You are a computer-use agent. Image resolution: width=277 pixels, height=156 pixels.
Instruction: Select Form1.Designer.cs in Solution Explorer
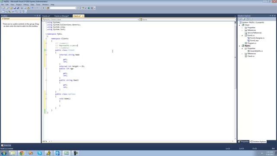257,38
